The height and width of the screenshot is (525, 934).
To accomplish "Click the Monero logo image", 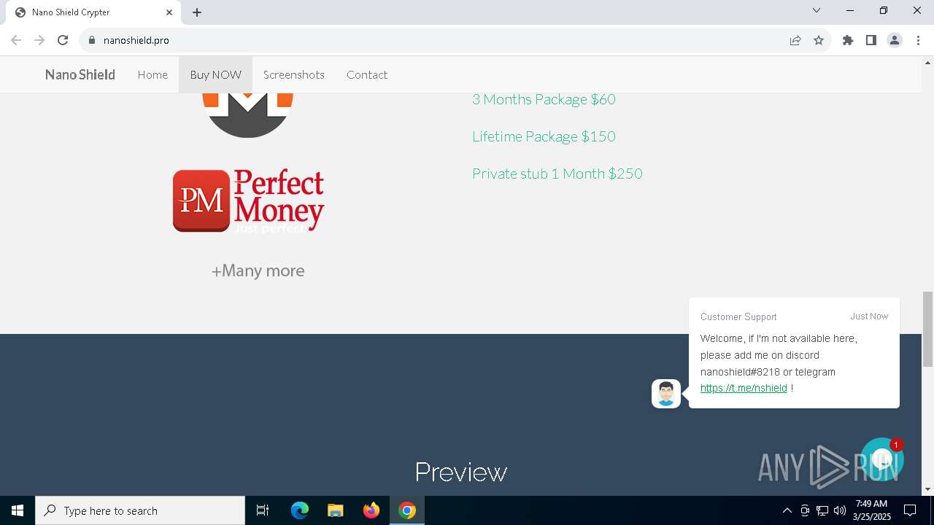I will 248,114.
